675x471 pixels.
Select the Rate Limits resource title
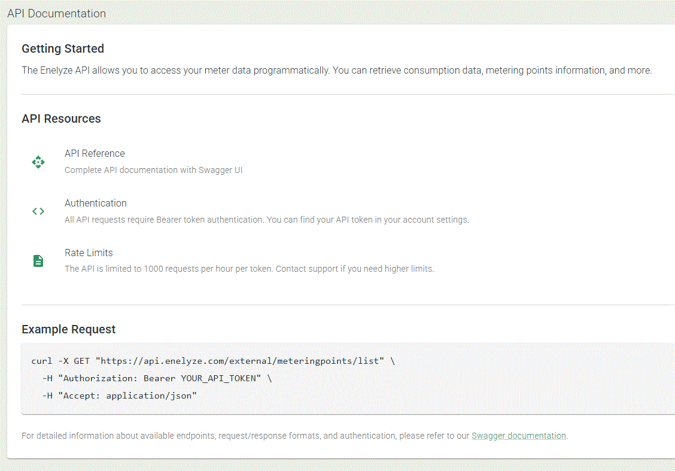point(89,253)
